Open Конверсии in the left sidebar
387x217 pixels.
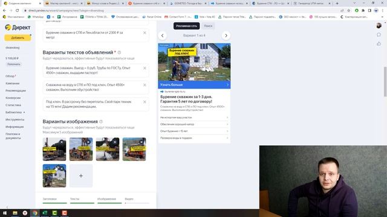coord(13,98)
